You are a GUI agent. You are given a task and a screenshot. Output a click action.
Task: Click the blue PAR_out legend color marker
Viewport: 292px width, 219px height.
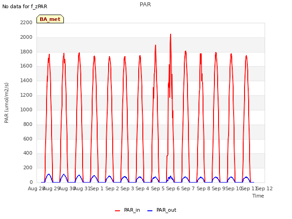(x=150, y=211)
